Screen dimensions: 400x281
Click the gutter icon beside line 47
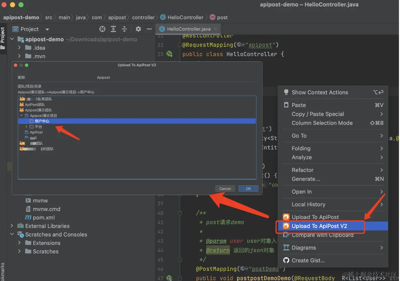(169, 278)
